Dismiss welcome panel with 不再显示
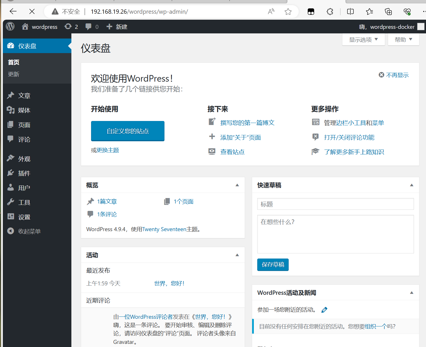This screenshot has width=426, height=347. tap(394, 75)
